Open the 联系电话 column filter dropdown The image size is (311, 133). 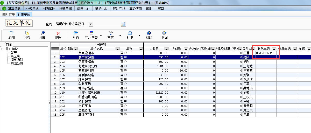point(274,49)
